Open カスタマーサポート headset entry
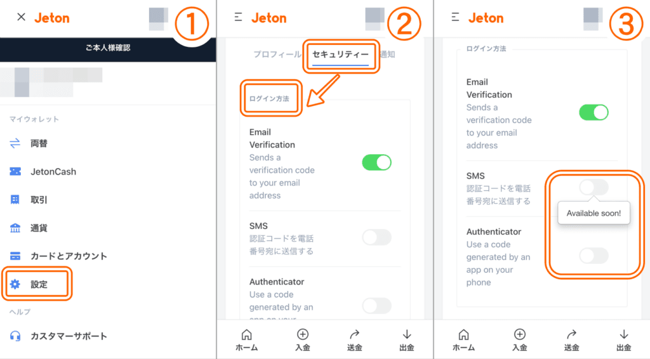 point(58,336)
